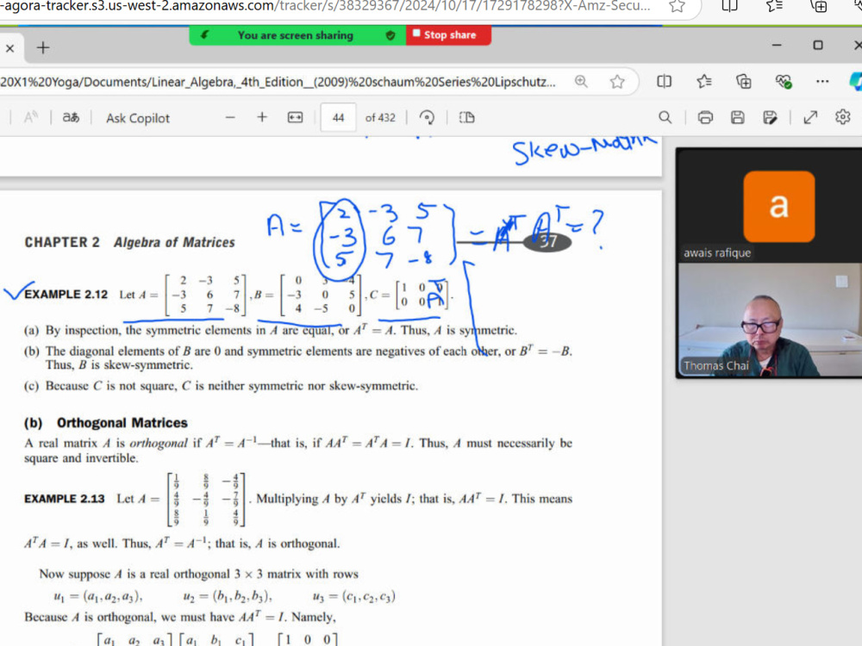Screen dimensions: 862x646
Task: Print the PDF document
Action: pyautogui.click(x=705, y=117)
